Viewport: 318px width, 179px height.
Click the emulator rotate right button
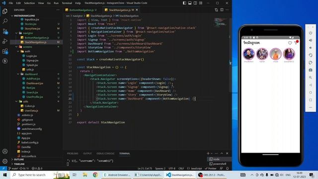tap(311, 63)
